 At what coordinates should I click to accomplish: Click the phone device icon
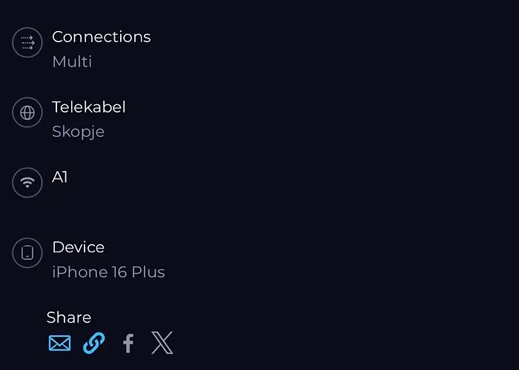[x=27, y=253]
